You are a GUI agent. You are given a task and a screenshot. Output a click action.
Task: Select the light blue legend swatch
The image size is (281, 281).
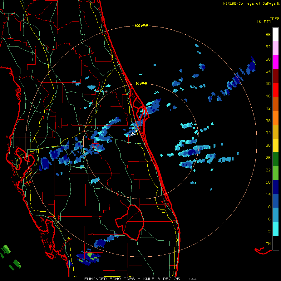point(276,214)
